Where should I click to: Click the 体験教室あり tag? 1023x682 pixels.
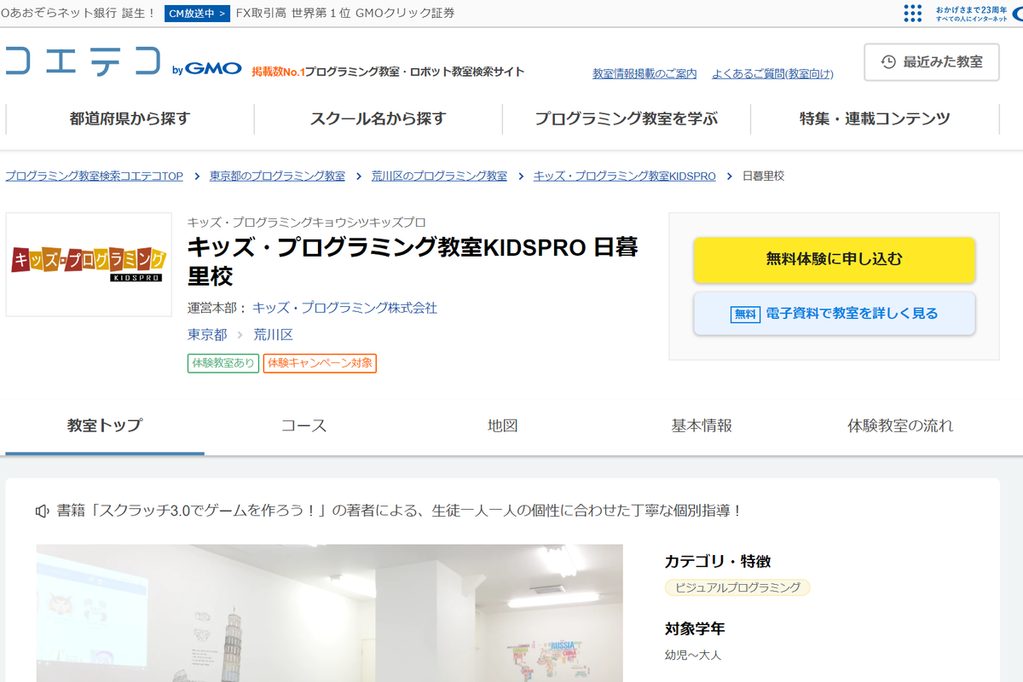click(223, 363)
